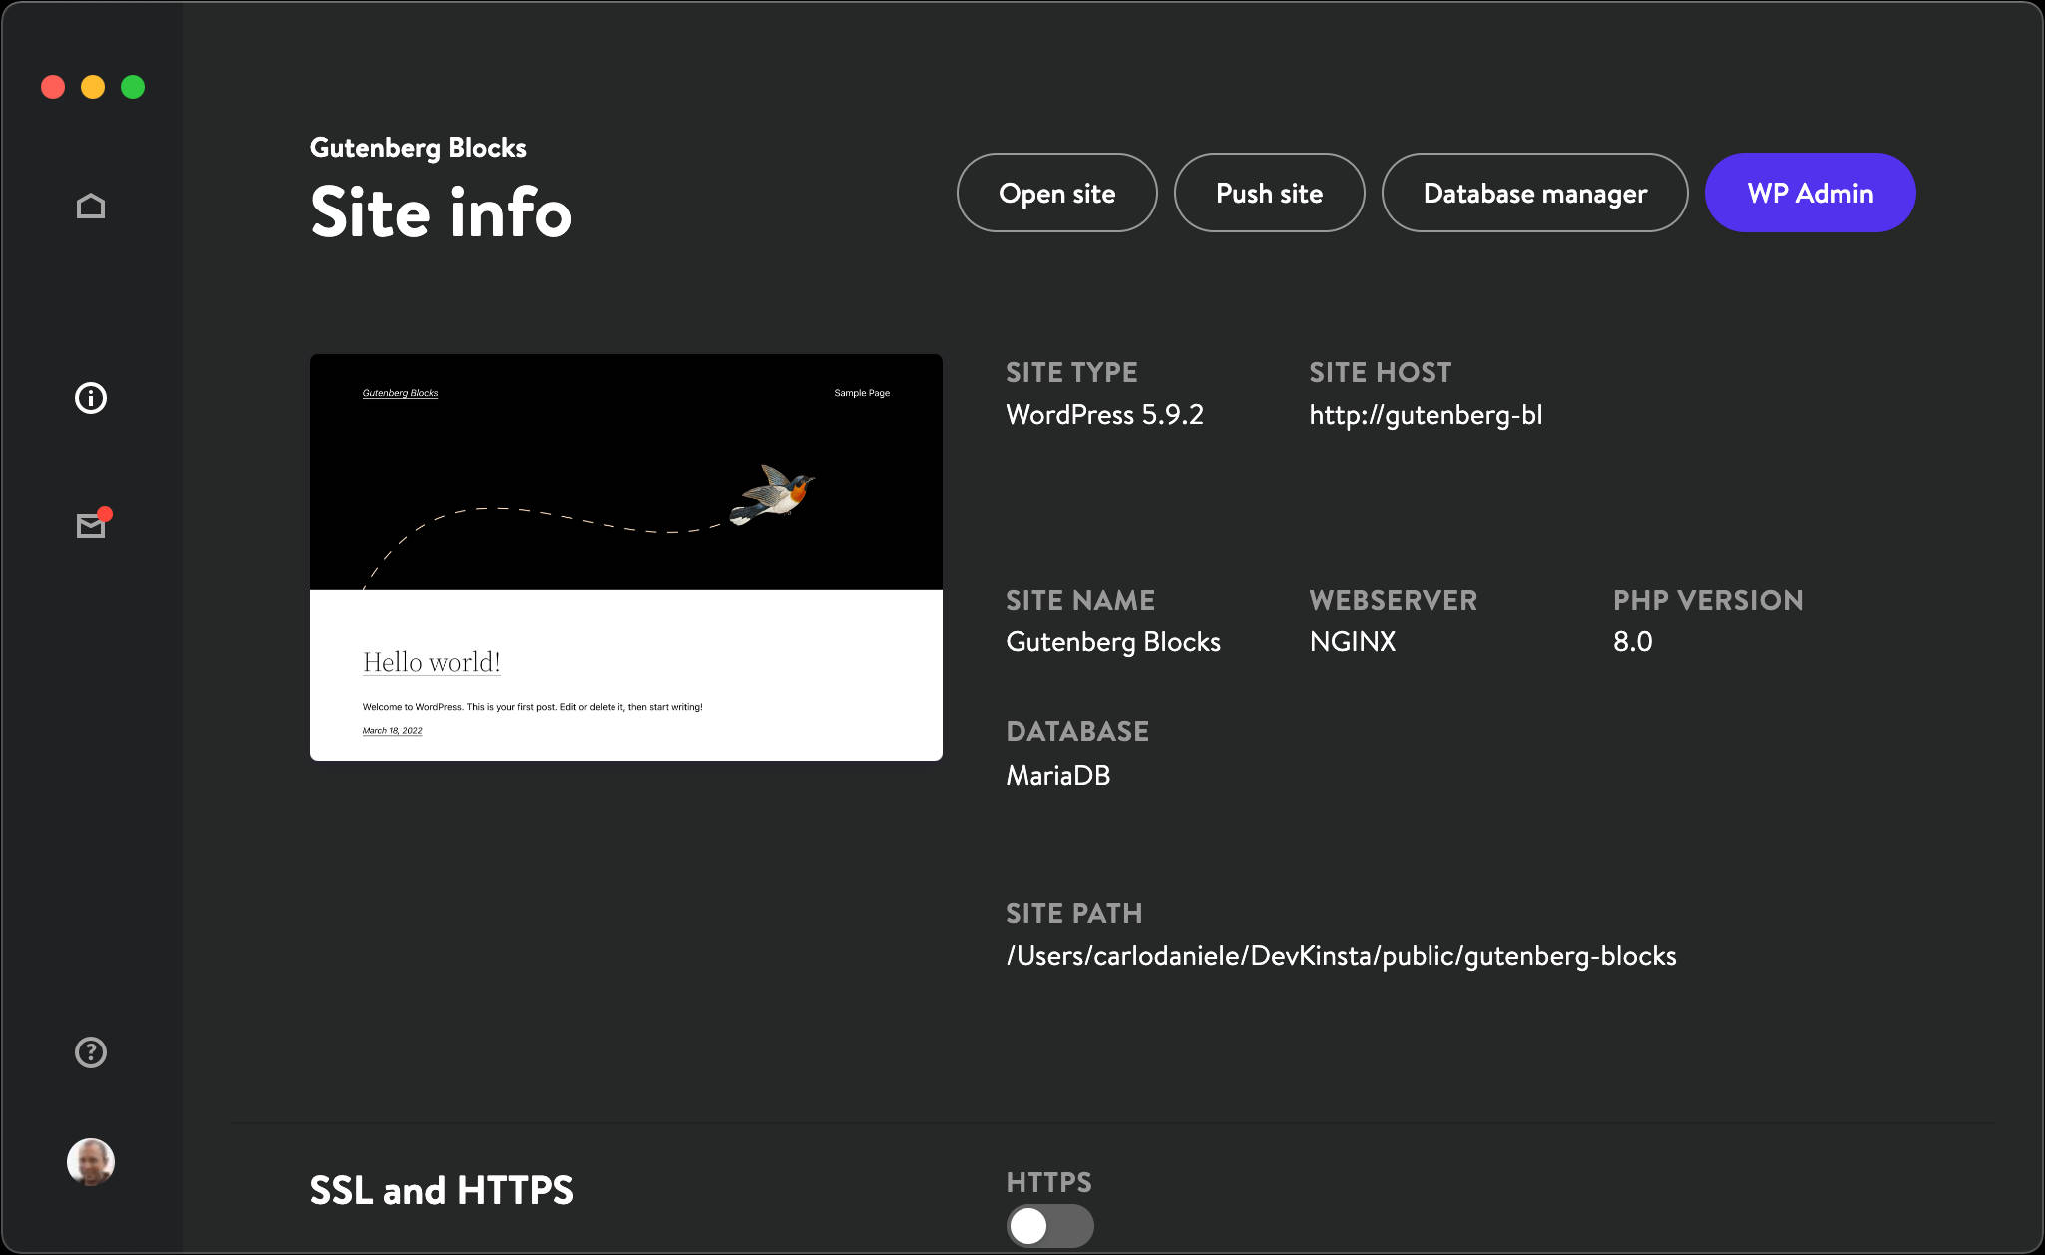
Task: Follow the http://gutenberg-bl site host link
Action: pos(1425,415)
